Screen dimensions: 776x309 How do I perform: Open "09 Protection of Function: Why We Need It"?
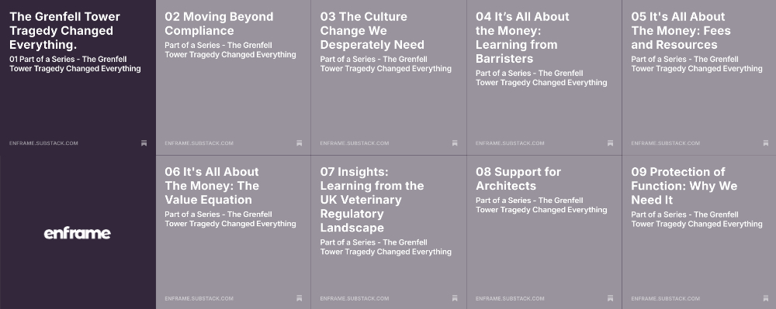tap(684, 186)
